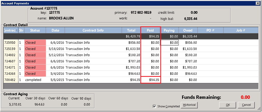Click the Paying cell for contract 724368
The height and width of the screenshot is (112, 262).
pyautogui.click(x=170, y=74)
